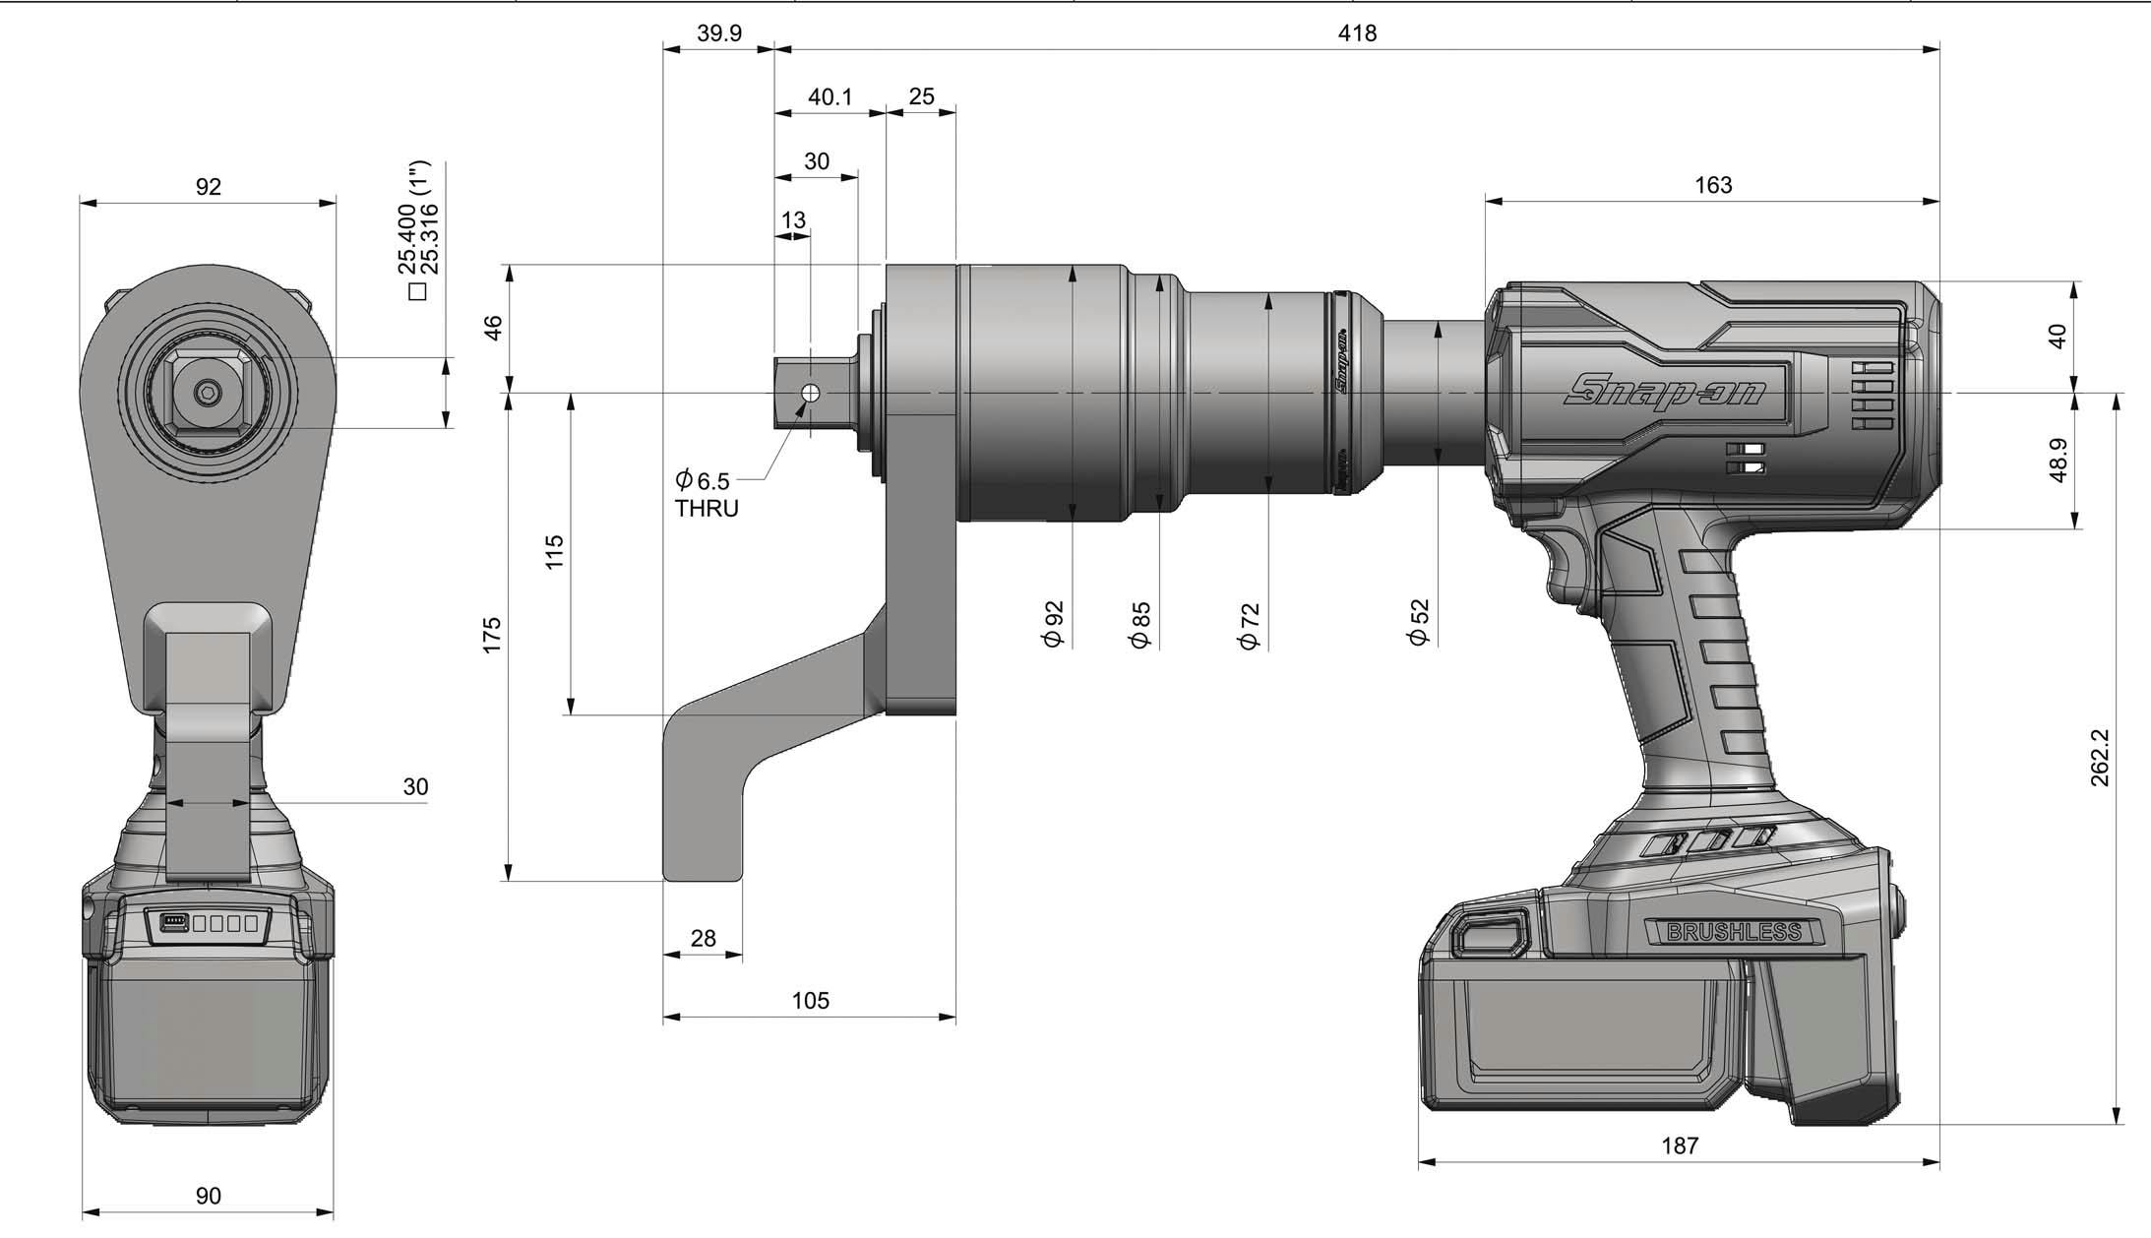Click the diameter 92 label

tap(1053, 623)
